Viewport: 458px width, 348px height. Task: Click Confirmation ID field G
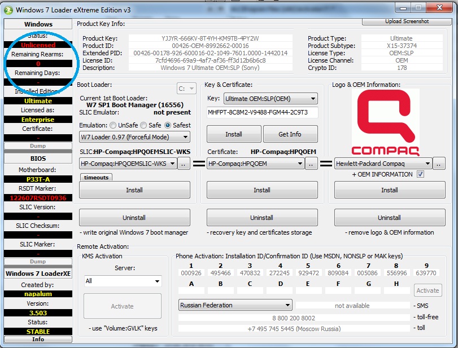pyautogui.click(x=368, y=290)
